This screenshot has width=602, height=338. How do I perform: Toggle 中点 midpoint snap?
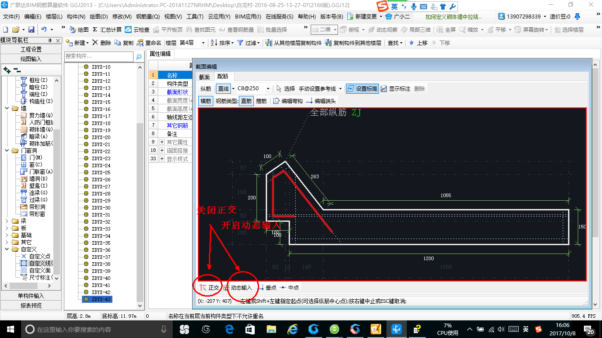point(289,288)
